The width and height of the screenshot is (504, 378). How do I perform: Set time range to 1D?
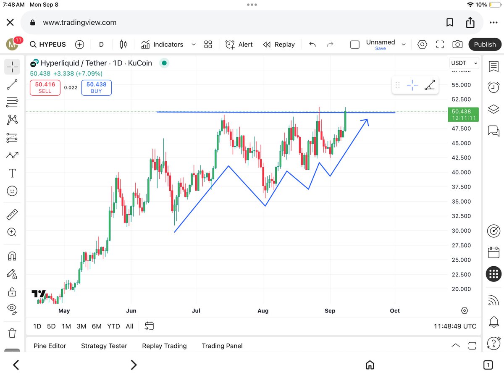(x=37, y=326)
